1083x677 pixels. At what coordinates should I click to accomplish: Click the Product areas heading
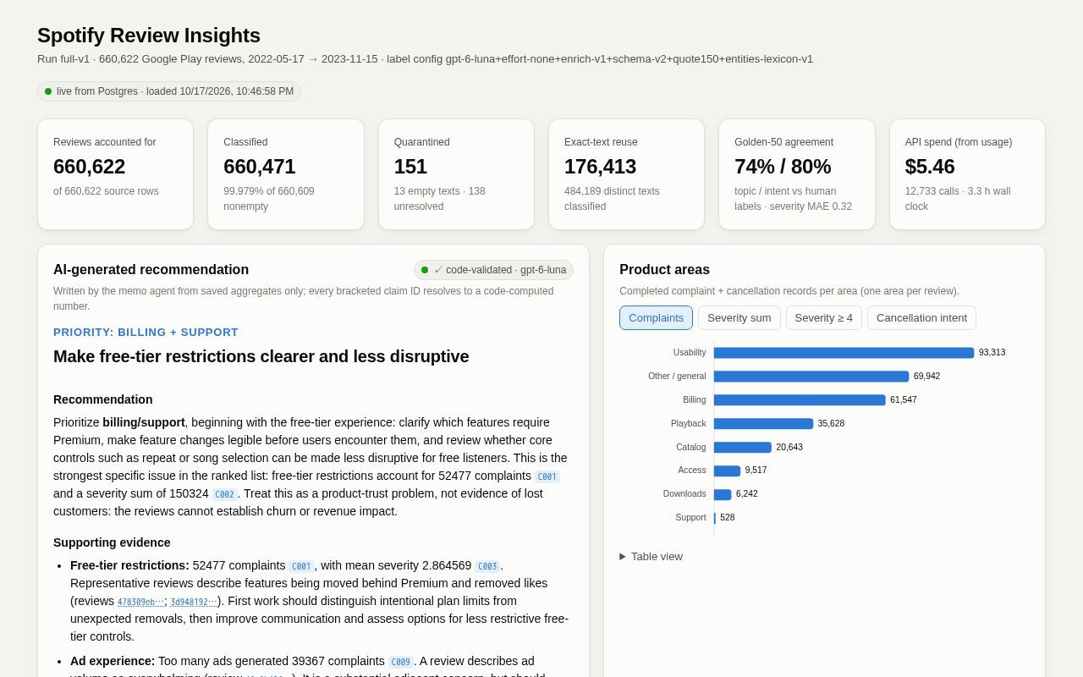pyautogui.click(x=664, y=270)
